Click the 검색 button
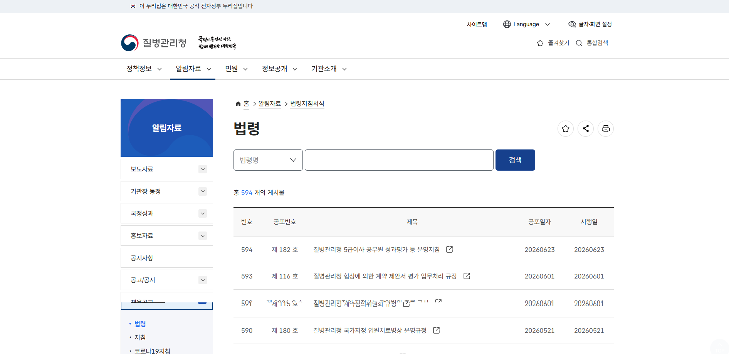 (515, 160)
